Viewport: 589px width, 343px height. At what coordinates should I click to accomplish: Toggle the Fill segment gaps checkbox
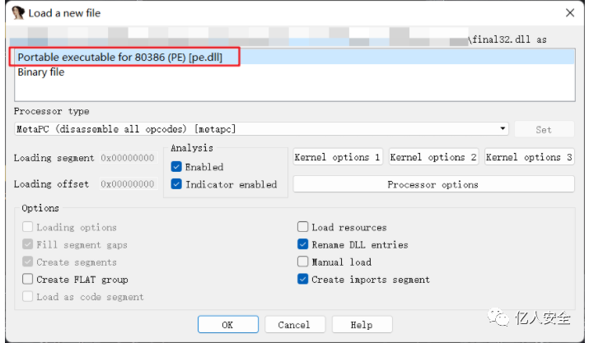tap(27, 244)
